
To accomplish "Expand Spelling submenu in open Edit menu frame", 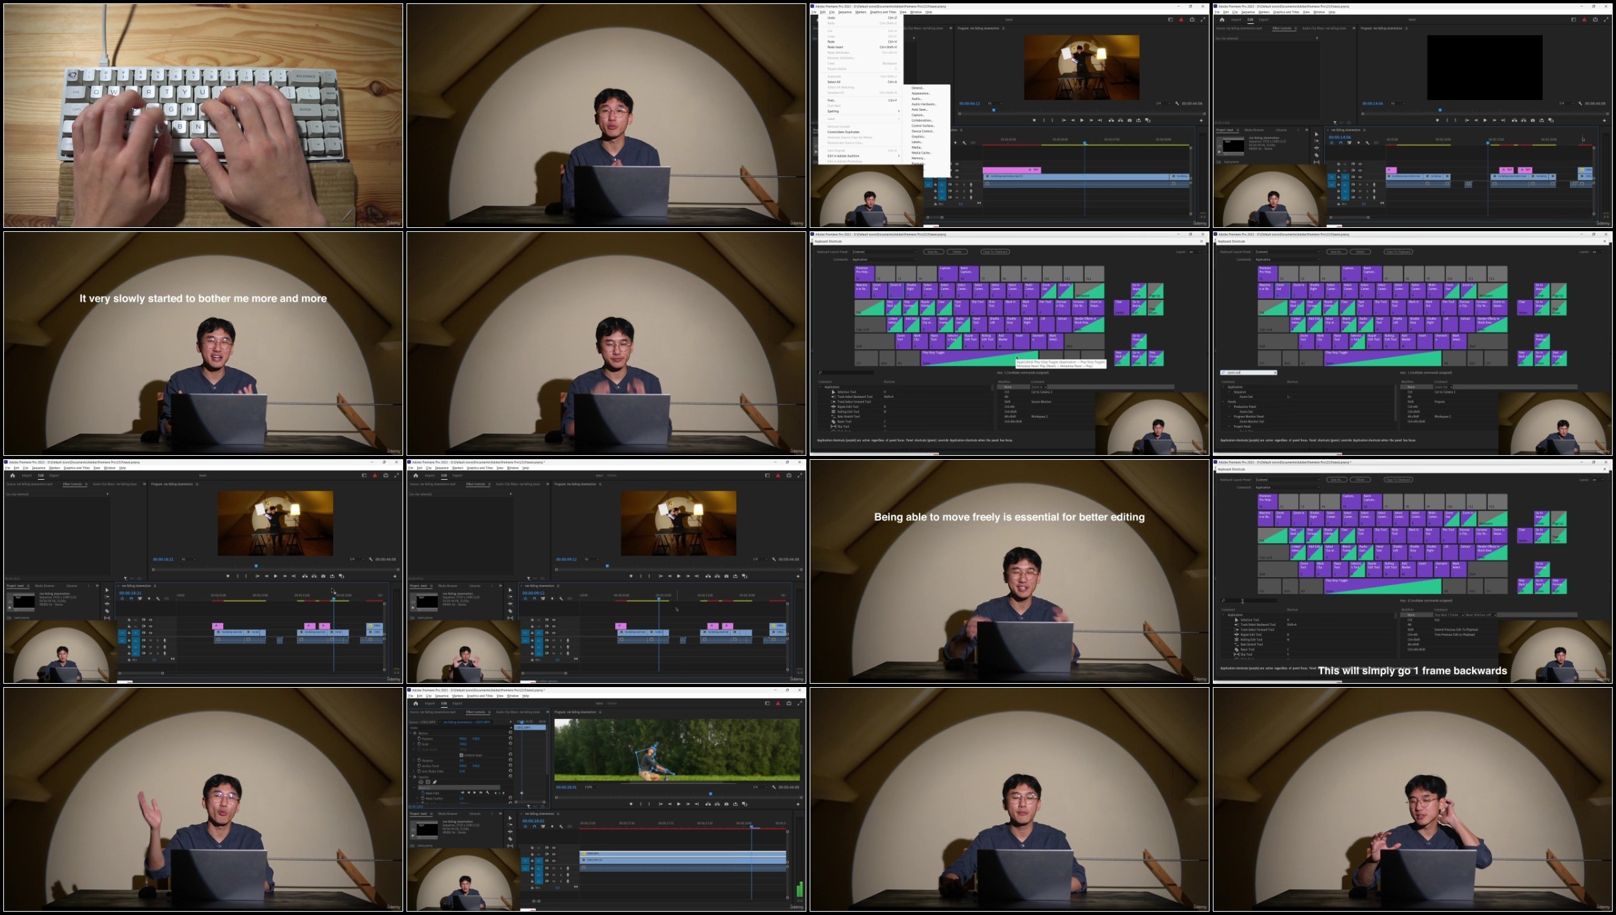I will coord(899,111).
